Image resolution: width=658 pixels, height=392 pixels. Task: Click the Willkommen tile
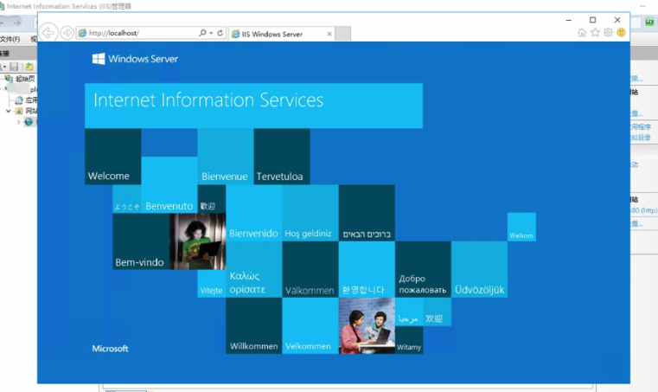coord(254,325)
